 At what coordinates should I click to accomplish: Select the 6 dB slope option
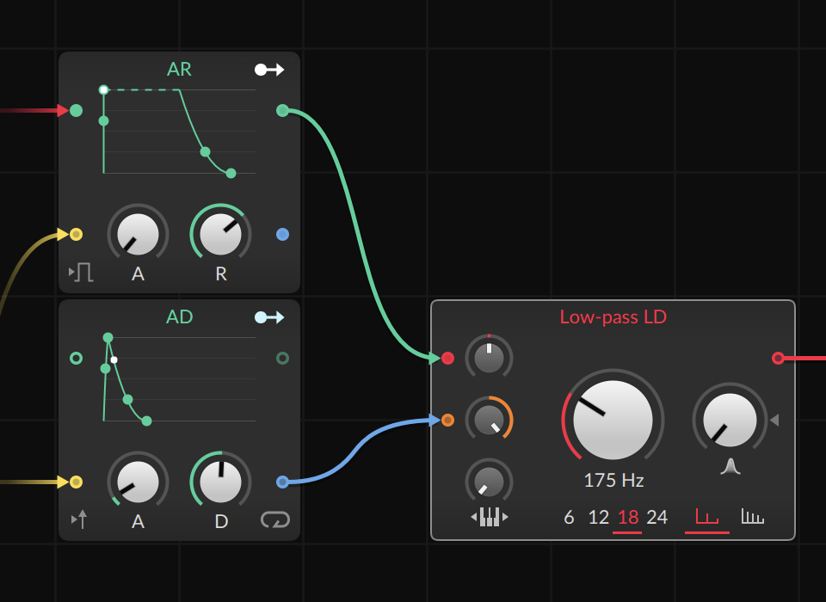point(569,518)
